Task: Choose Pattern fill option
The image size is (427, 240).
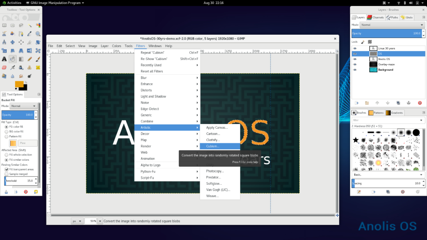Action: click(x=7, y=137)
